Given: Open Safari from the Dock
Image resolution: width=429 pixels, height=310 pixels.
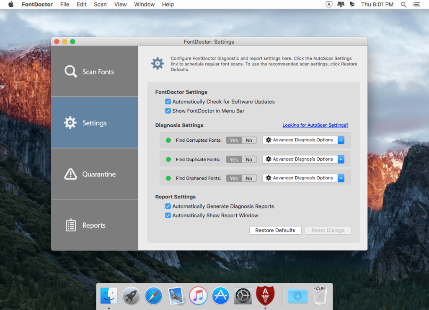Looking at the screenshot, I should point(153,295).
